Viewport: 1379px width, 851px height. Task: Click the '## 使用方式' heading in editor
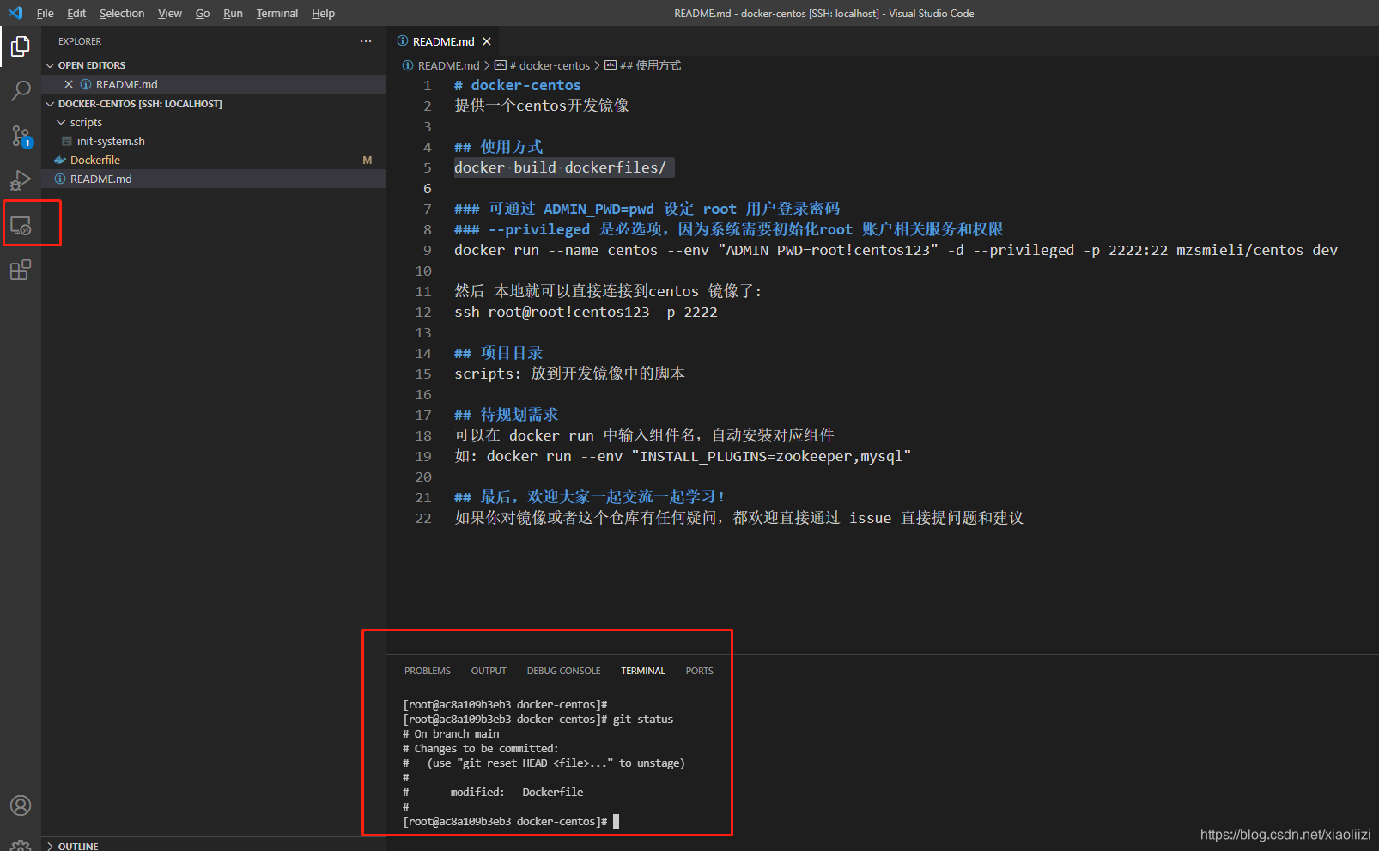(498, 147)
